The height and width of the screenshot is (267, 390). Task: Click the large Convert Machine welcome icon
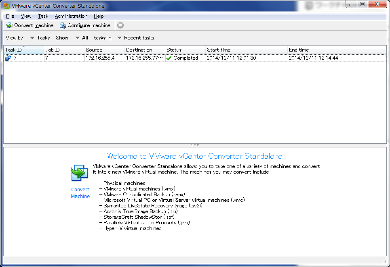point(80,173)
